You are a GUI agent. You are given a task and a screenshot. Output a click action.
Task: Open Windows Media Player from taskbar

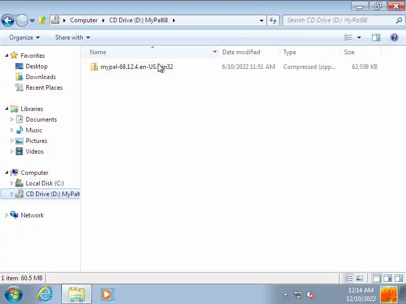[107, 294]
